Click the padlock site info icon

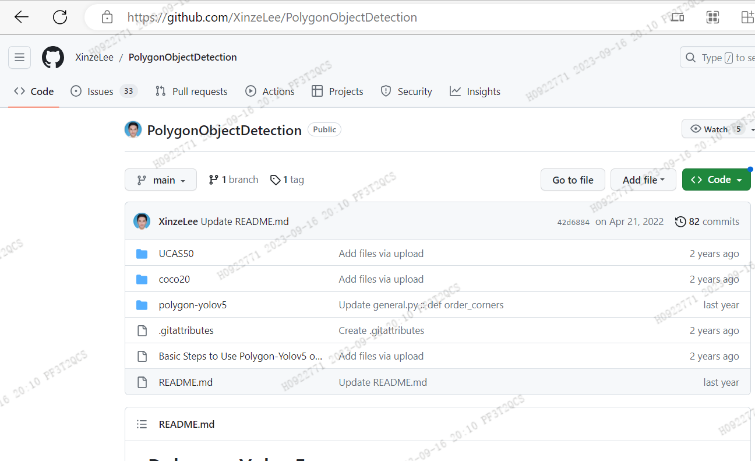[x=107, y=17]
